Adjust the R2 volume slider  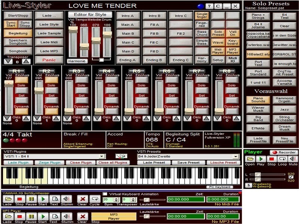39,90
